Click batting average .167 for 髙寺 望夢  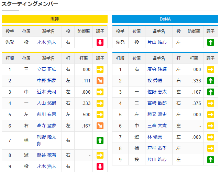(86, 126)
